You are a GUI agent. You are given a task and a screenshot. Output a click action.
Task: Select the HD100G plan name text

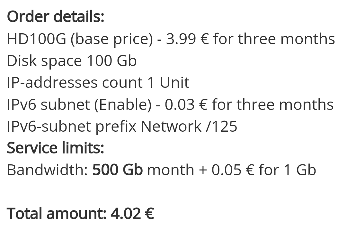(x=36, y=39)
